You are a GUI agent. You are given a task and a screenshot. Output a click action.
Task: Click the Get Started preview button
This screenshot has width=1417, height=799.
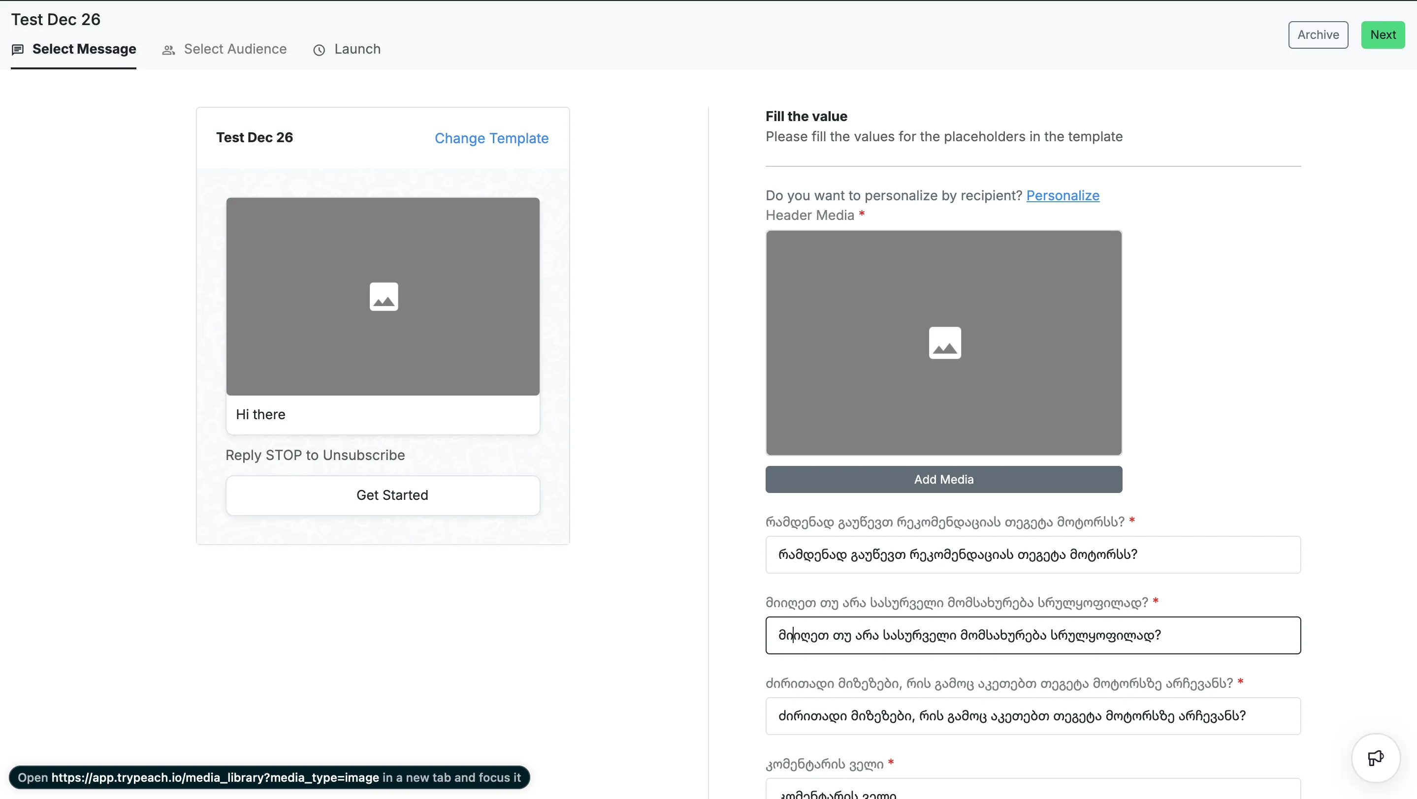tap(383, 495)
